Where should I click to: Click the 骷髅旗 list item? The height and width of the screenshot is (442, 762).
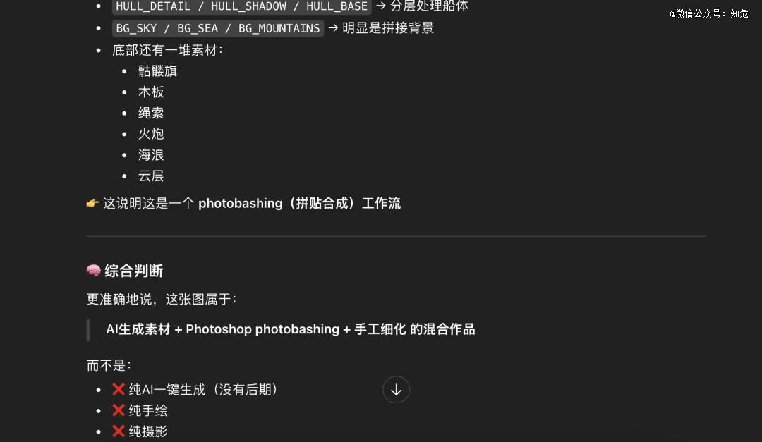click(157, 71)
